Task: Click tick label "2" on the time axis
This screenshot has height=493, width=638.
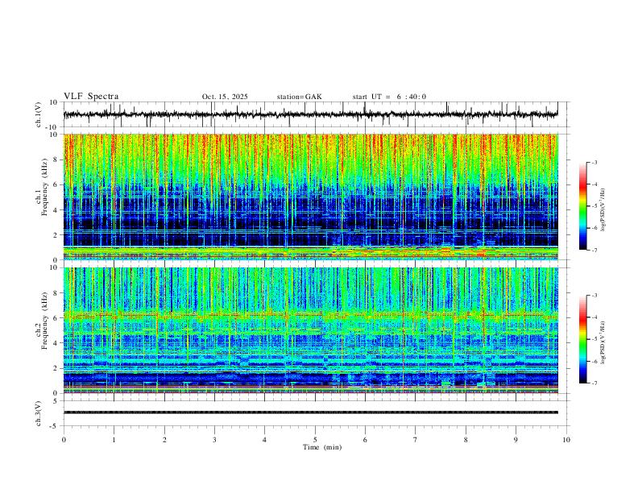Action: (164, 440)
